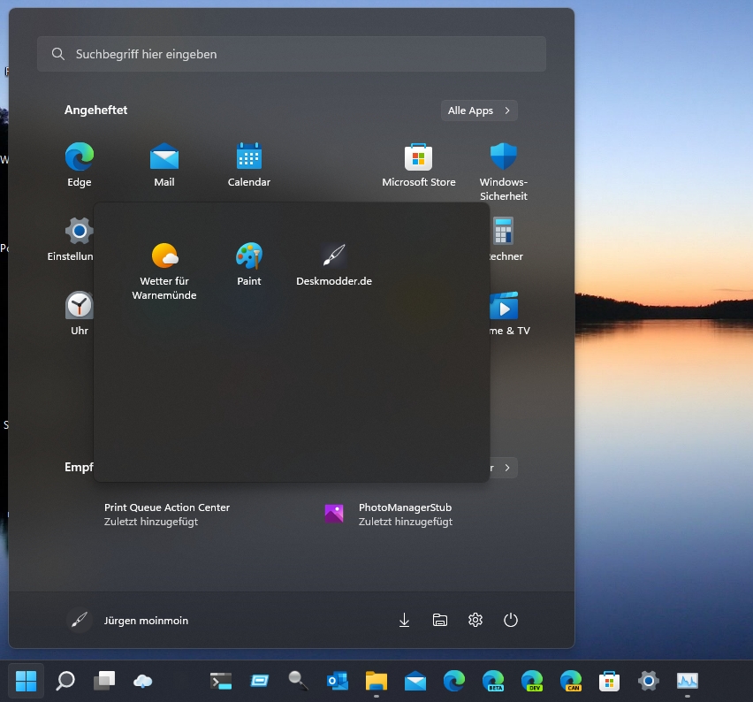This screenshot has width=753, height=702.
Task: Launch Paint from the open folder
Action: (248, 264)
